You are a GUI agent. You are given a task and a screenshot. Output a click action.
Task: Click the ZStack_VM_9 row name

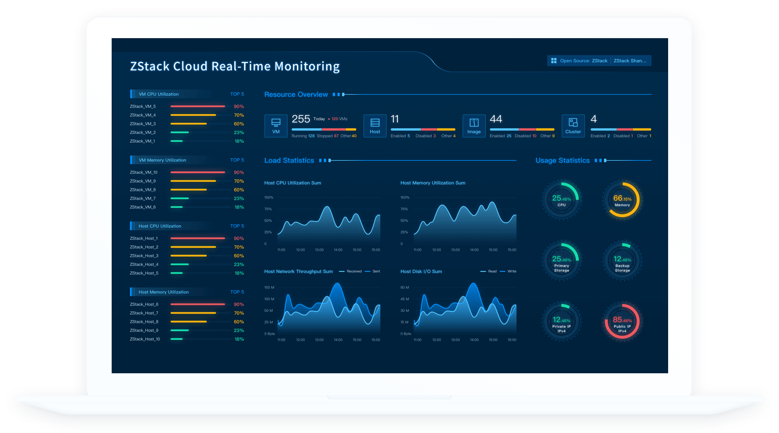coord(142,181)
